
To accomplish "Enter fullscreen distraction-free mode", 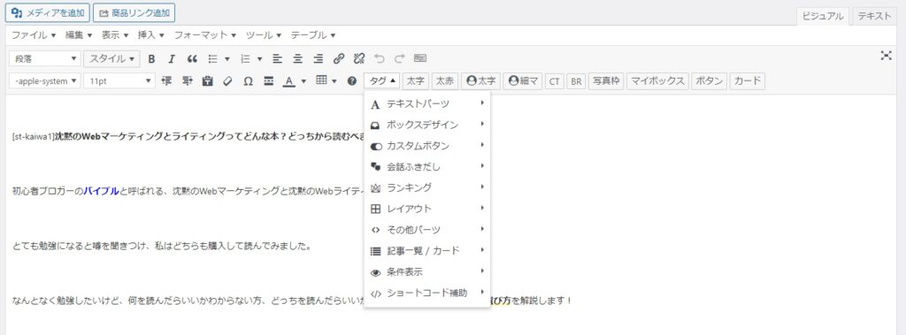I will (x=886, y=56).
